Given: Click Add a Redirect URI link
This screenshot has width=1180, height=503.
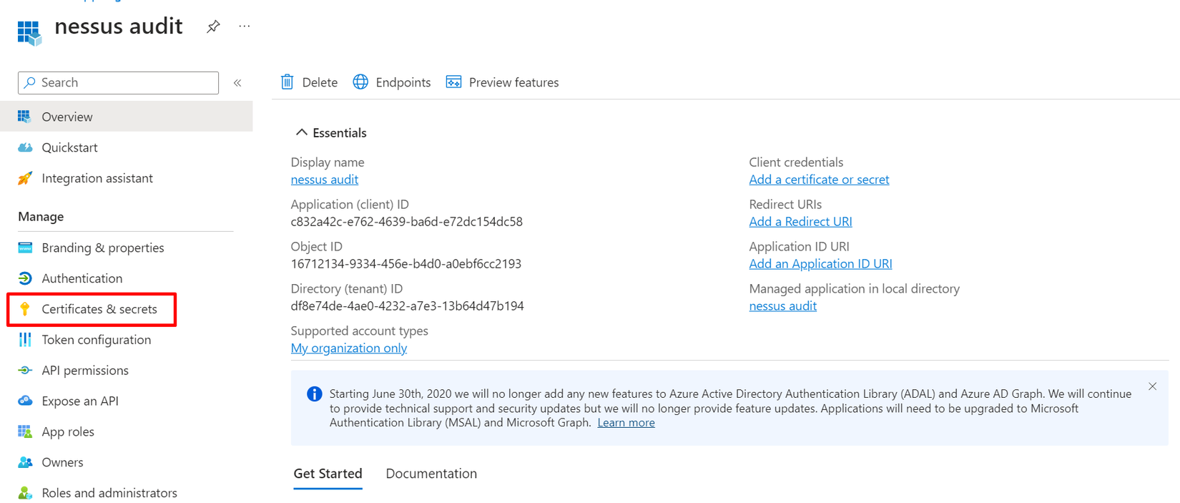Looking at the screenshot, I should click(x=800, y=222).
